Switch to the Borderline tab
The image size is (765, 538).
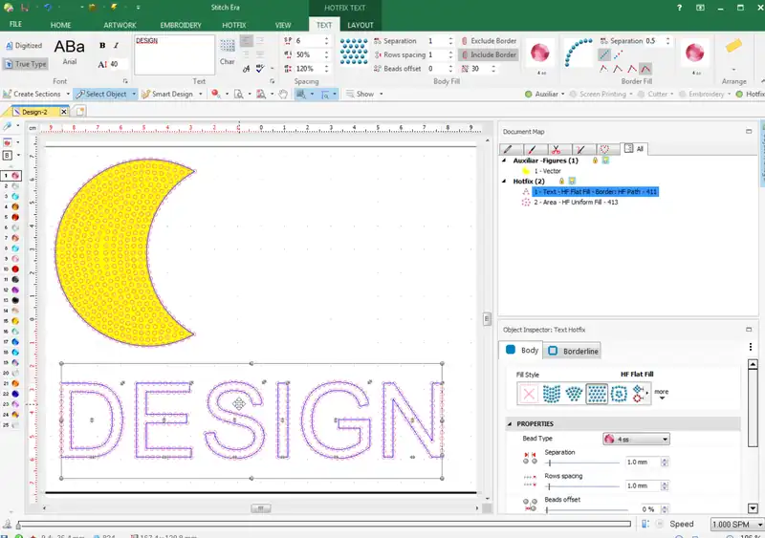574,351
